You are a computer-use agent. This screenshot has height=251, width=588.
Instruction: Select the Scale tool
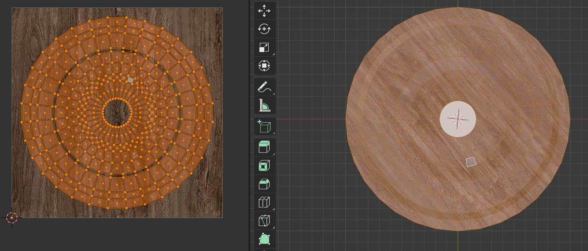coord(265,47)
